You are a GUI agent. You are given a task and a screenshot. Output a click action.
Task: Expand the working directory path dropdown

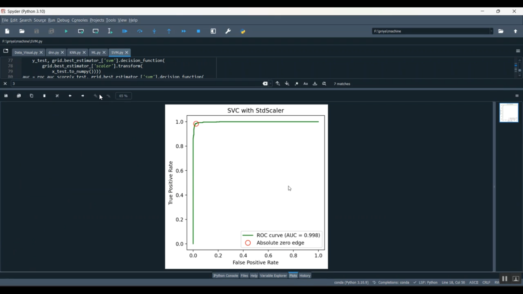491,31
